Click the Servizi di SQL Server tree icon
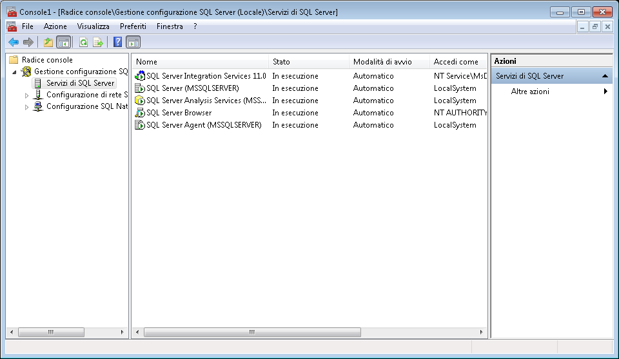Viewport: 619px width, 359px height. click(38, 83)
